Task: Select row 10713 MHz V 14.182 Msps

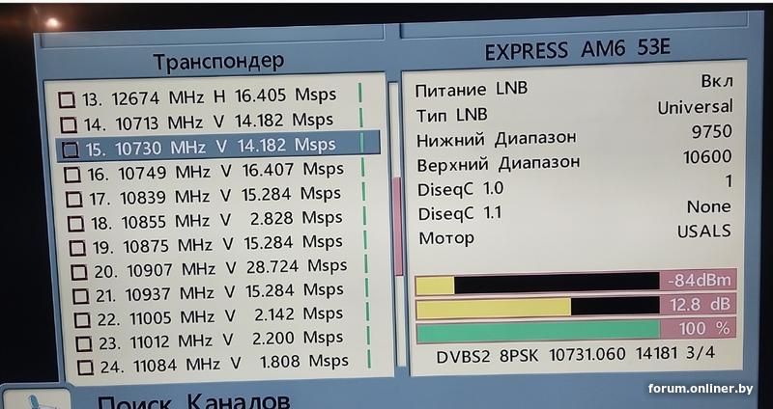Action: (x=211, y=122)
